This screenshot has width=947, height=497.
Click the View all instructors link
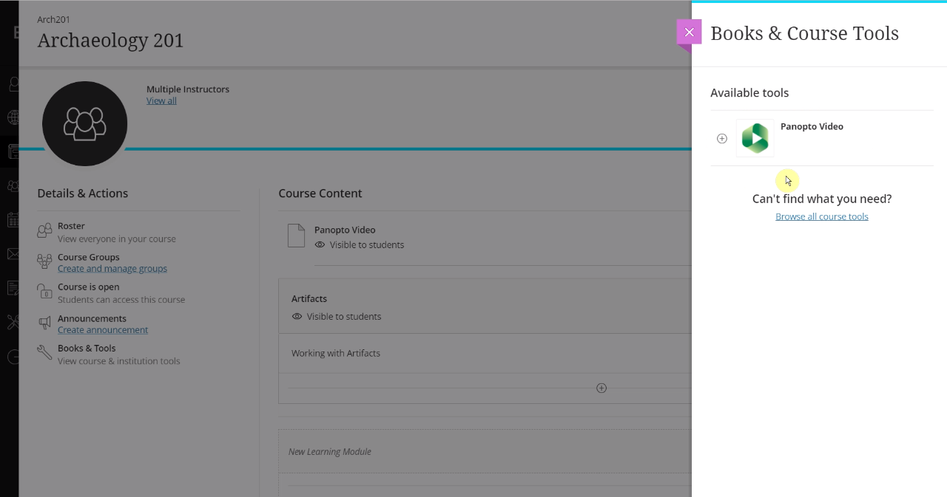pyautogui.click(x=161, y=101)
